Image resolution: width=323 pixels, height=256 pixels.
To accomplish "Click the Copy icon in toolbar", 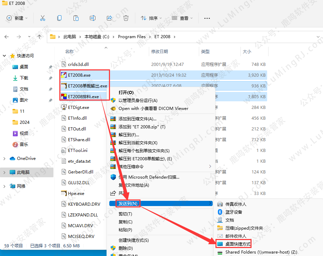I will [59, 18].
